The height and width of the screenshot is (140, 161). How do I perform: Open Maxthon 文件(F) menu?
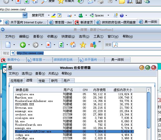(10, 36)
